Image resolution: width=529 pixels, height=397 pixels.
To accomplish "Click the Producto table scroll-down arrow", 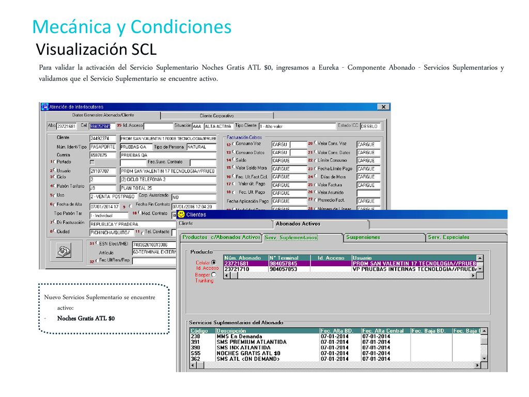I will click(x=480, y=269).
